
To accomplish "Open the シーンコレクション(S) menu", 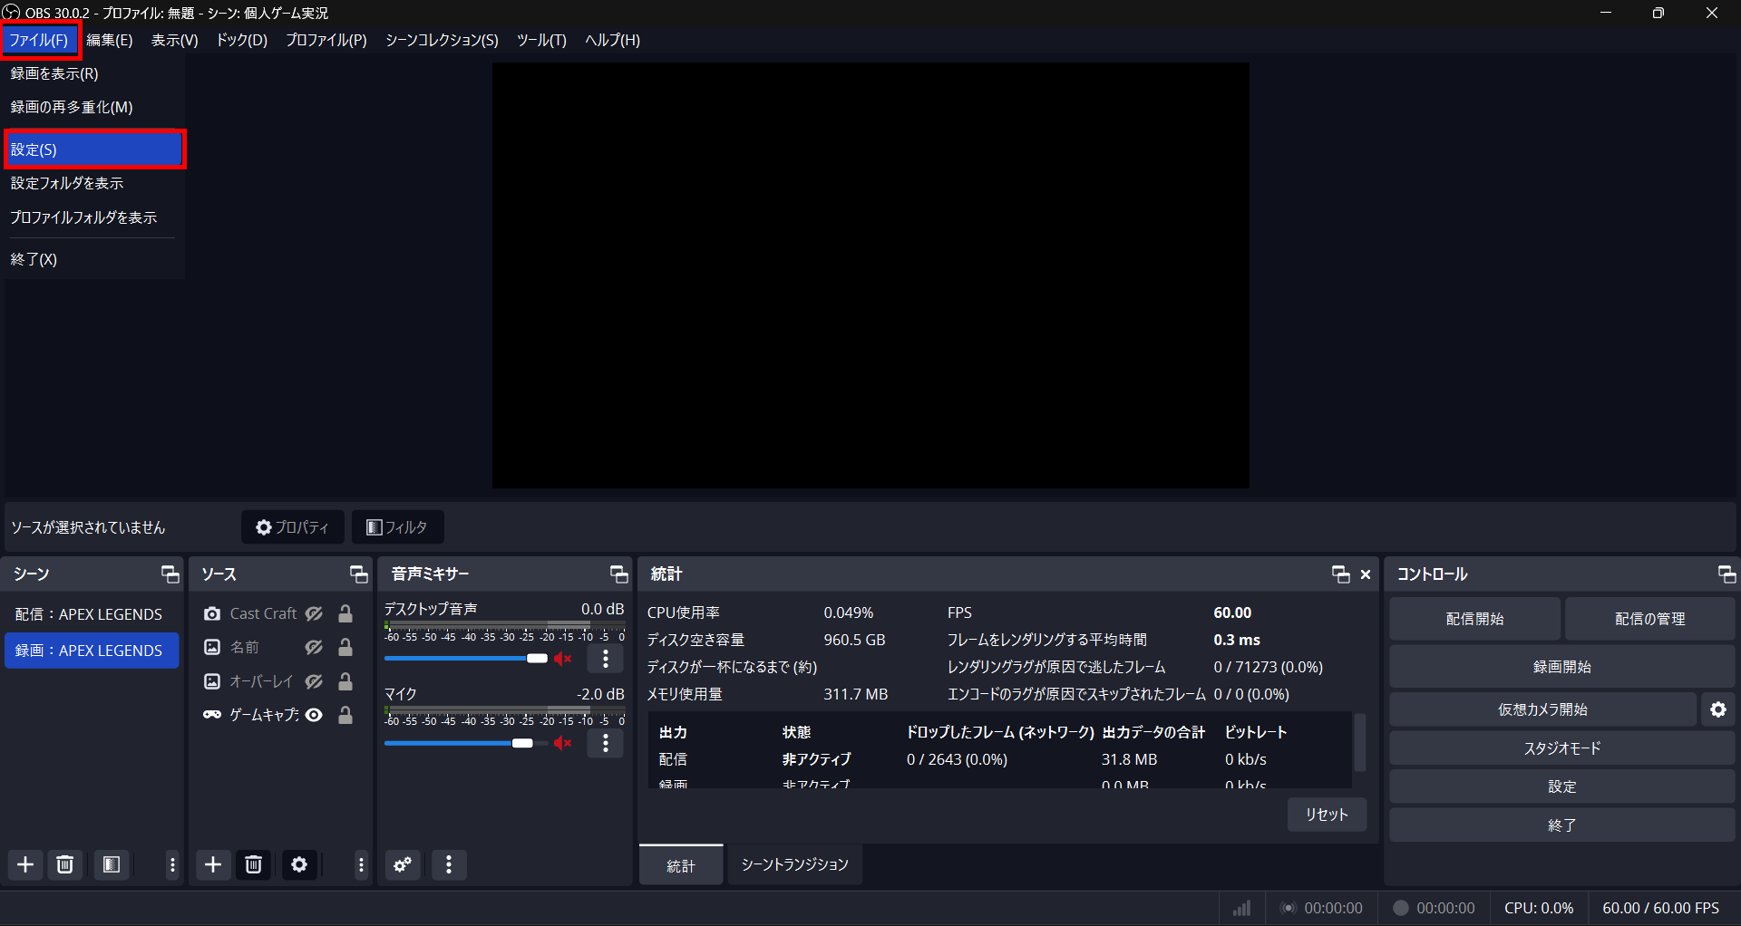I will click(442, 40).
